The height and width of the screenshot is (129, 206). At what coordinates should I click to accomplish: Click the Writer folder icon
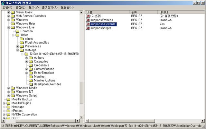(17, 35)
